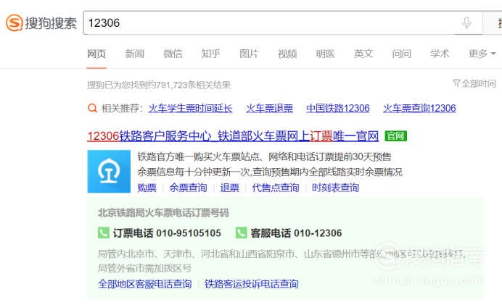Click the 代售点查询 sublink
Viewport: 502px width, 305px height.
pos(276,188)
